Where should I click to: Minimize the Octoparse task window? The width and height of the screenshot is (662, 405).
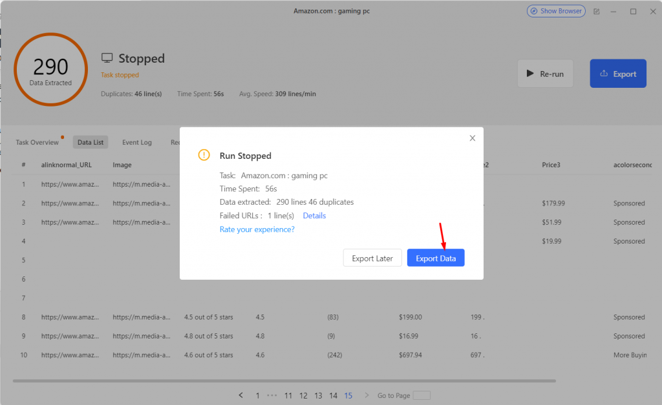tap(614, 12)
